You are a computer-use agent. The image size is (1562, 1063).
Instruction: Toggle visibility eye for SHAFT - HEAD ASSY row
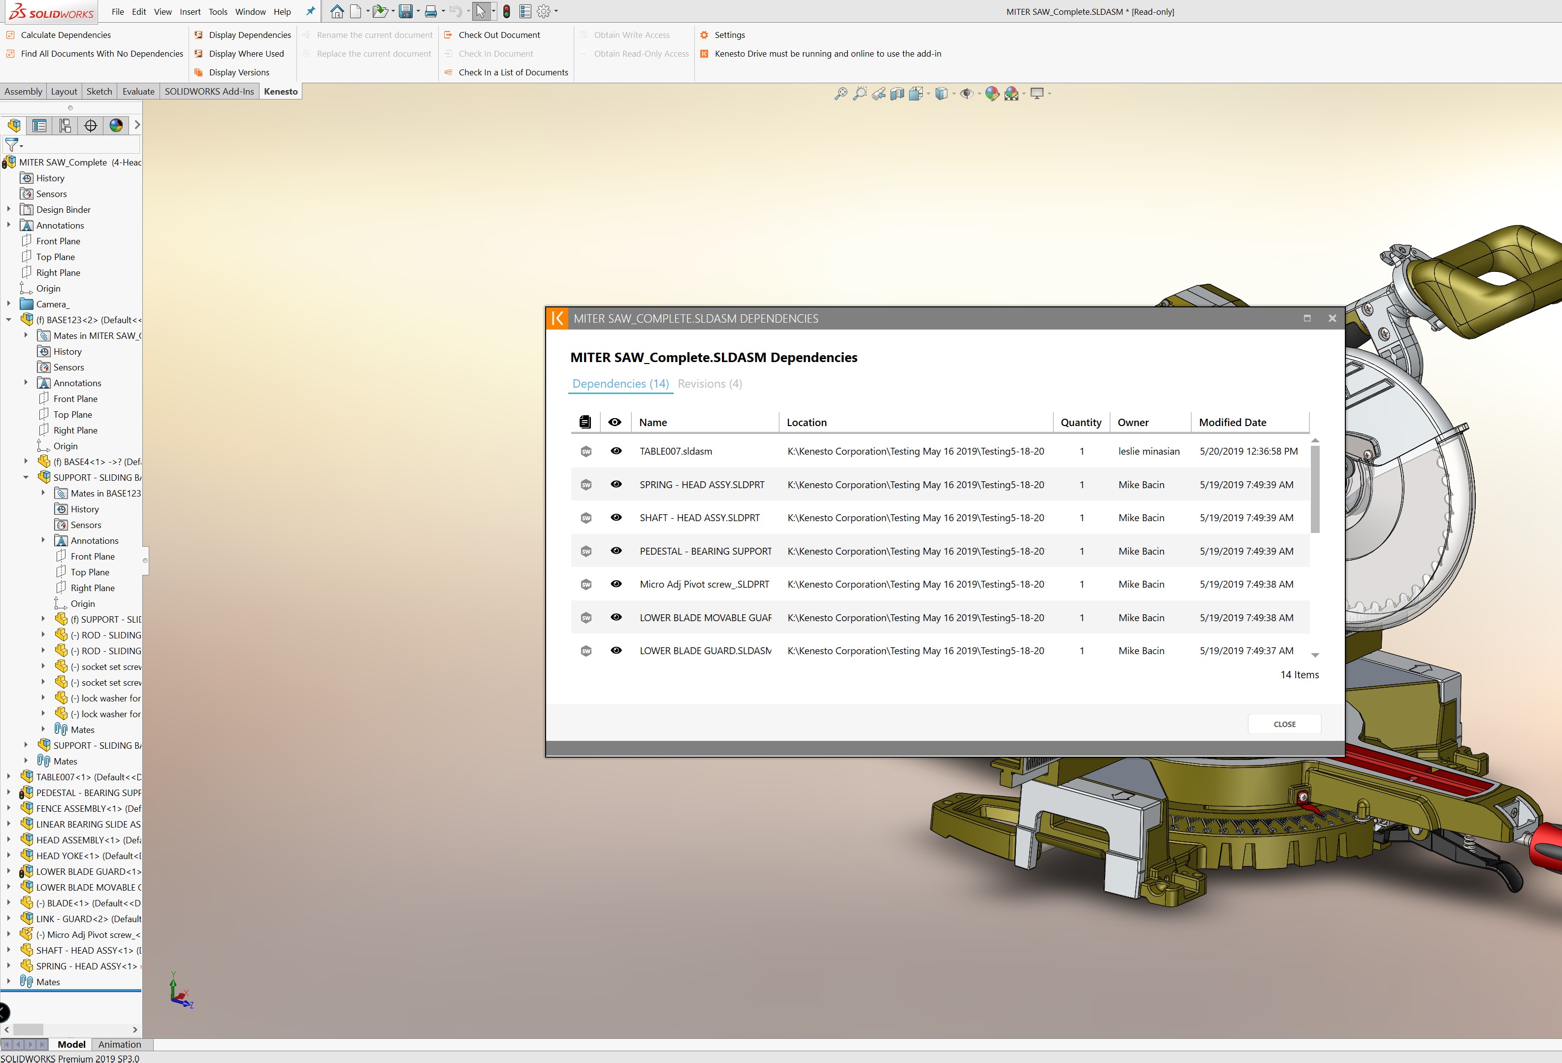pyautogui.click(x=616, y=518)
